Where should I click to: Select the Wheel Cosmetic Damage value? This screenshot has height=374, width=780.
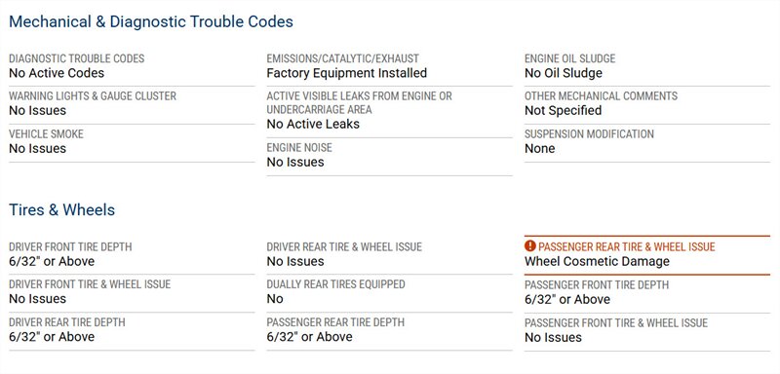pyautogui.click(x=597, y=261)
